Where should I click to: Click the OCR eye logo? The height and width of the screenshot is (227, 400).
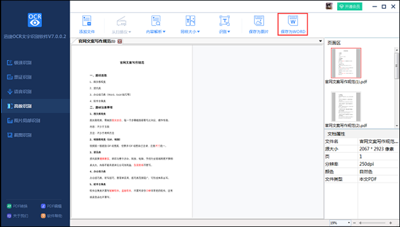(35, 20)
